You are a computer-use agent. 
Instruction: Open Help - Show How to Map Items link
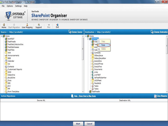point(85,96)
